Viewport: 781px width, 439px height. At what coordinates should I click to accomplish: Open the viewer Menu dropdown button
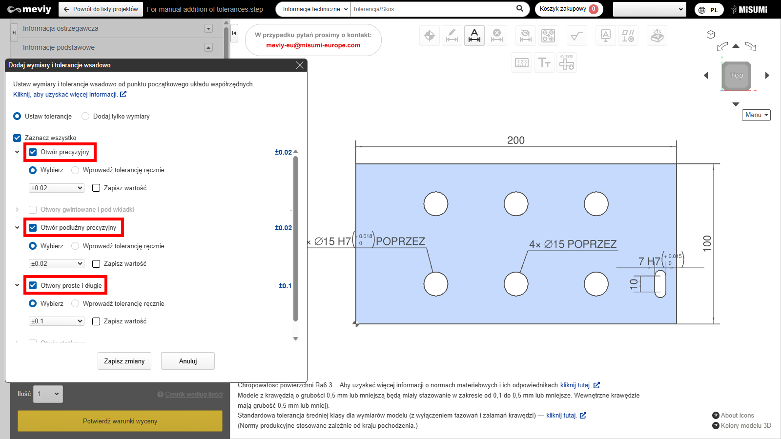coord(757,115)
